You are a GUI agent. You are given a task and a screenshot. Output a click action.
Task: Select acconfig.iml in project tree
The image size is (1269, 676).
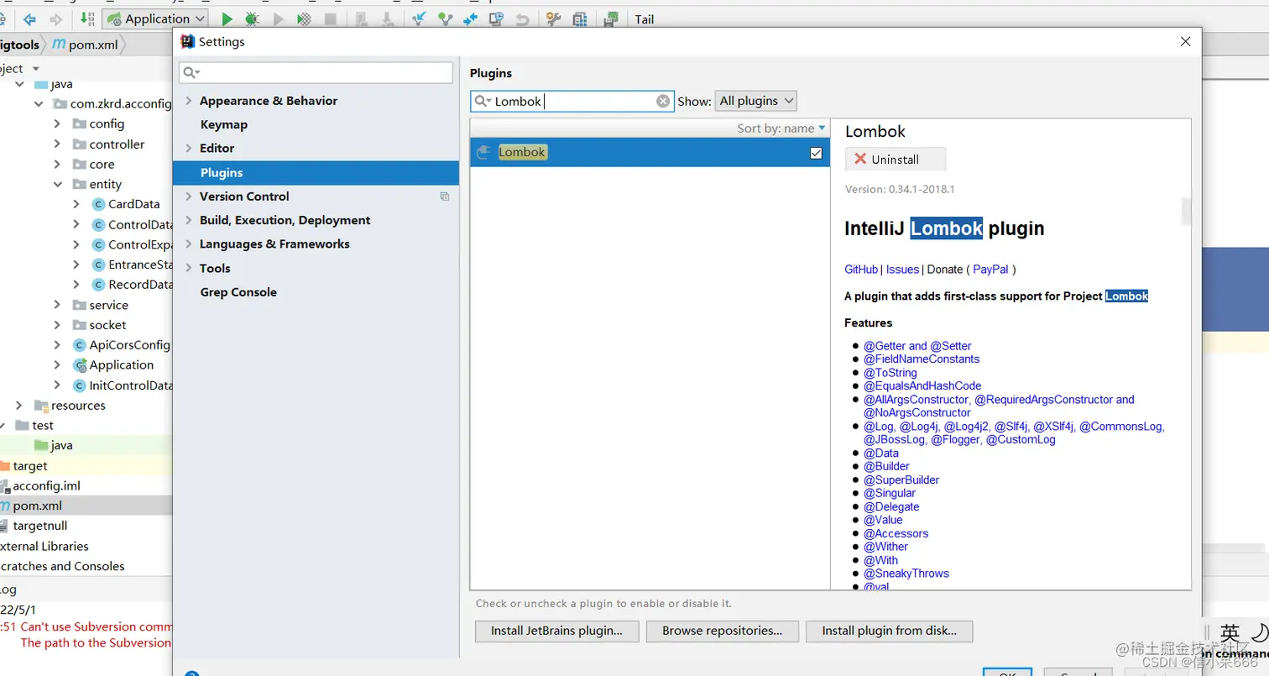click(x=40, y=485)
